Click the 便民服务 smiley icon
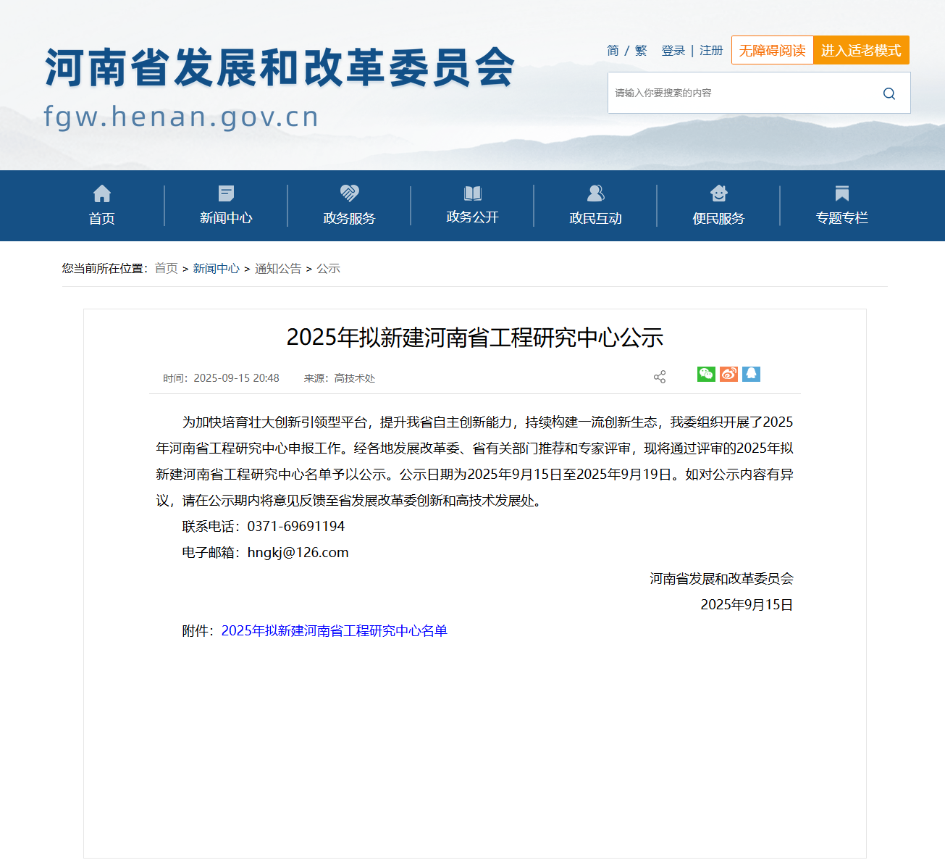Viewport: 945px width, 860px height. click(718, 193)
